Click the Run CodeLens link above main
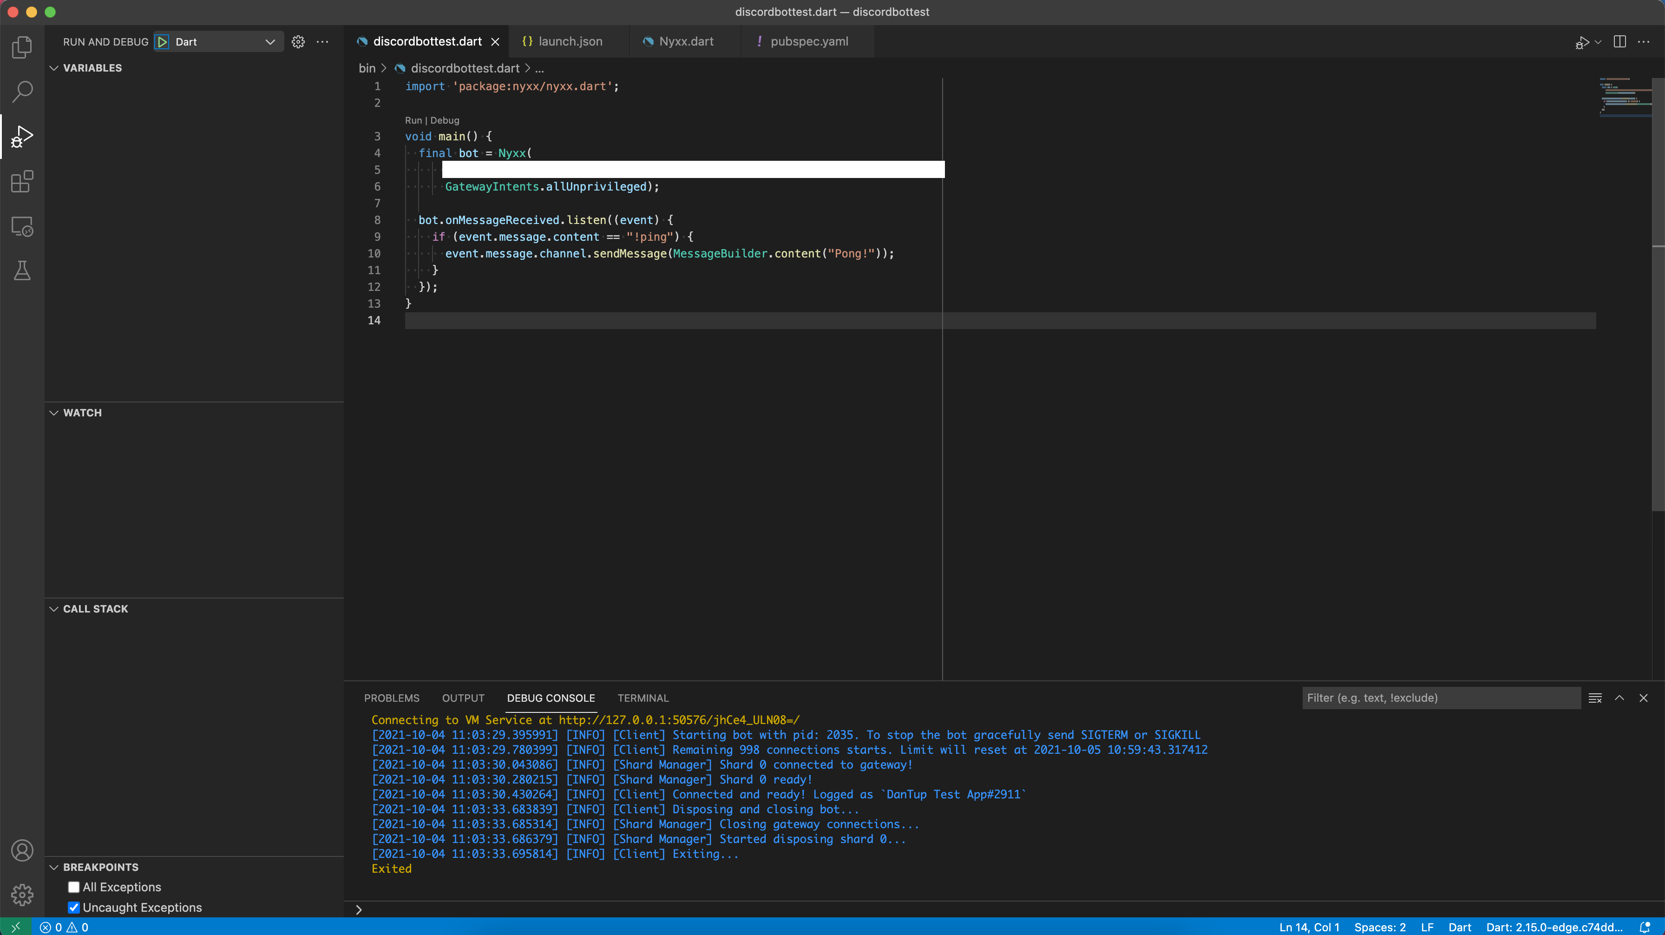This screenshot has height=935, width=1665. point(413,120)
